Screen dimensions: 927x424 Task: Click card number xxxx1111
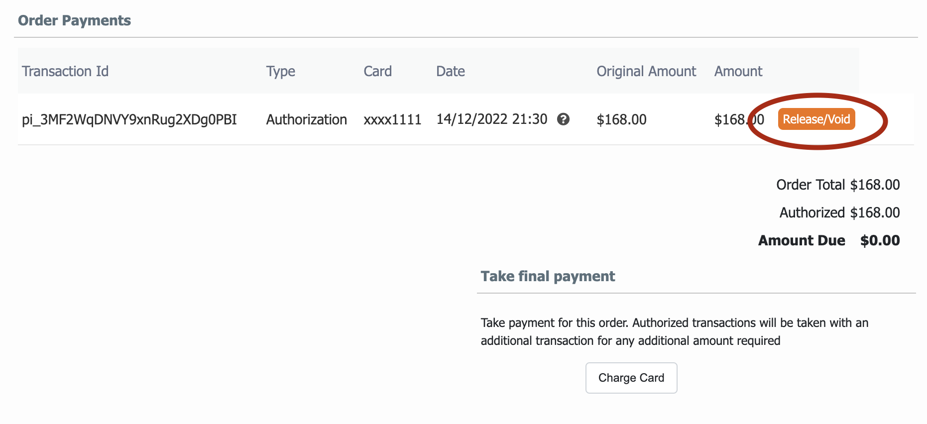[x=392, y=119]
